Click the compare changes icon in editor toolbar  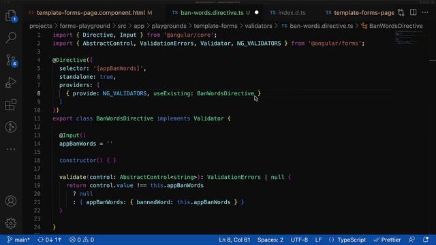click(x=401, y=12)
